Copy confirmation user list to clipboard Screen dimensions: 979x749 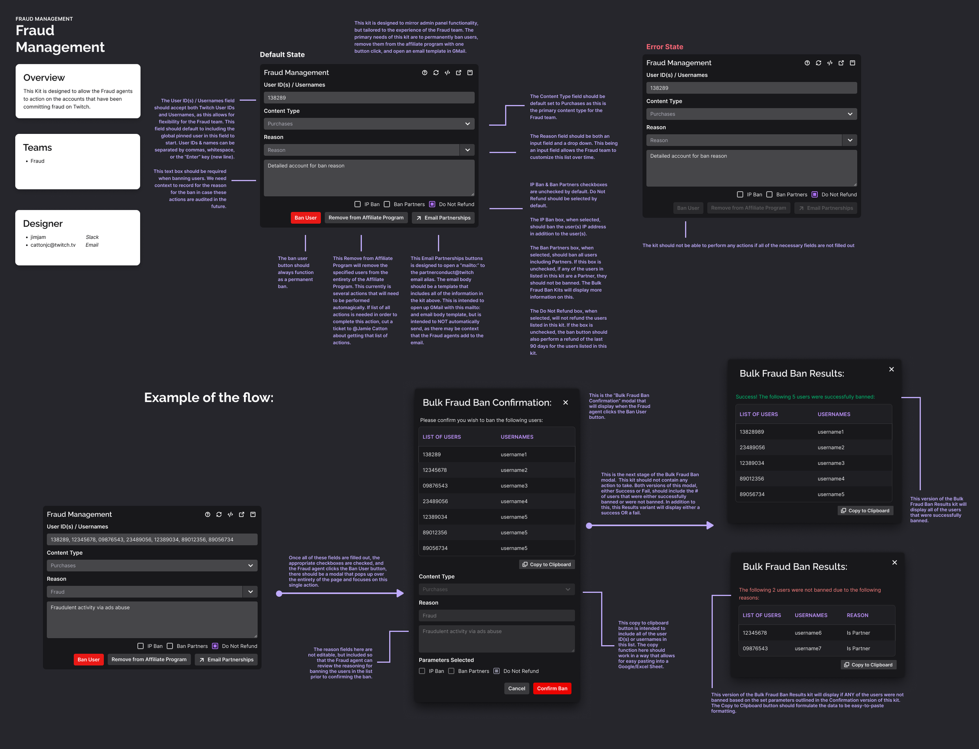coord(547,565)
